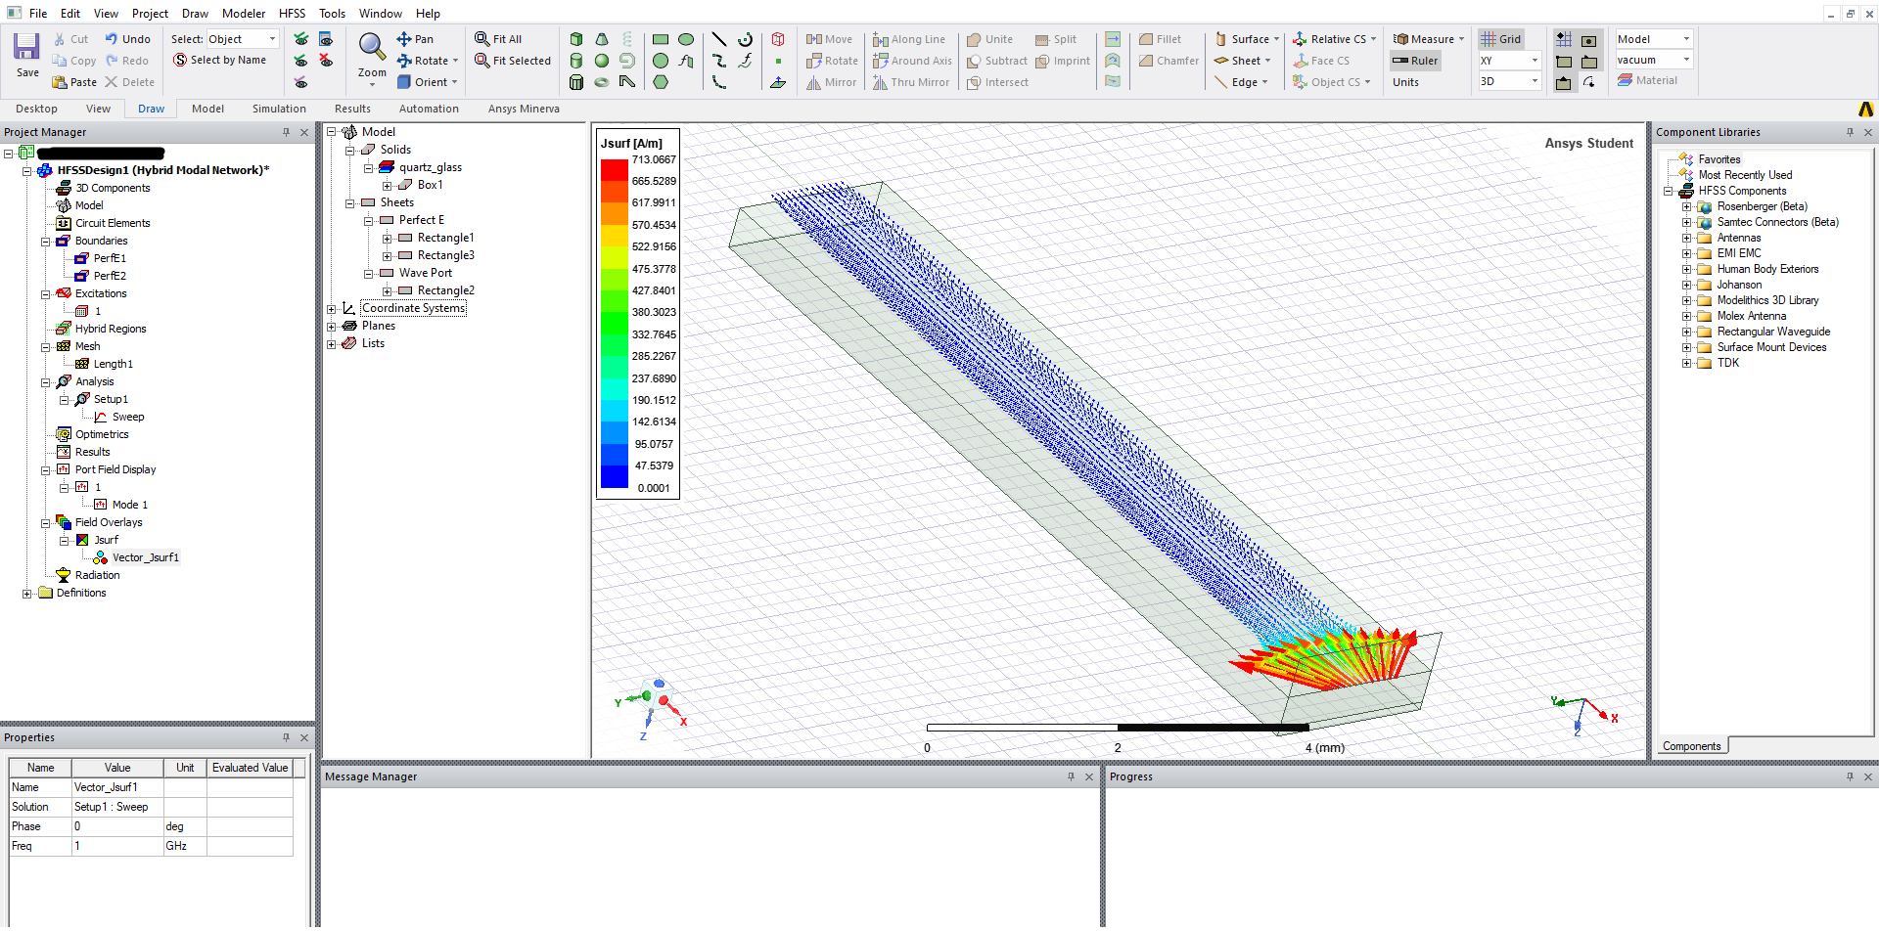Expand the Rosenberger (Beta) library folder

point(1686,206)
